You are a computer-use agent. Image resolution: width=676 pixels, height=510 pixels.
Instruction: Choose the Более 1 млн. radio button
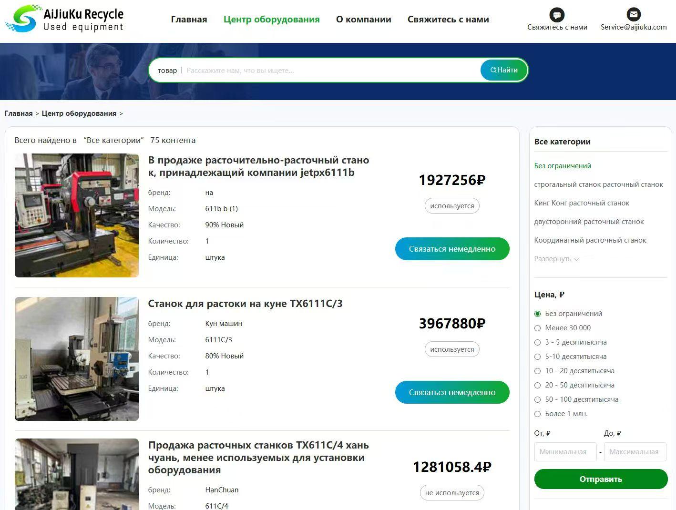point(538,414)
